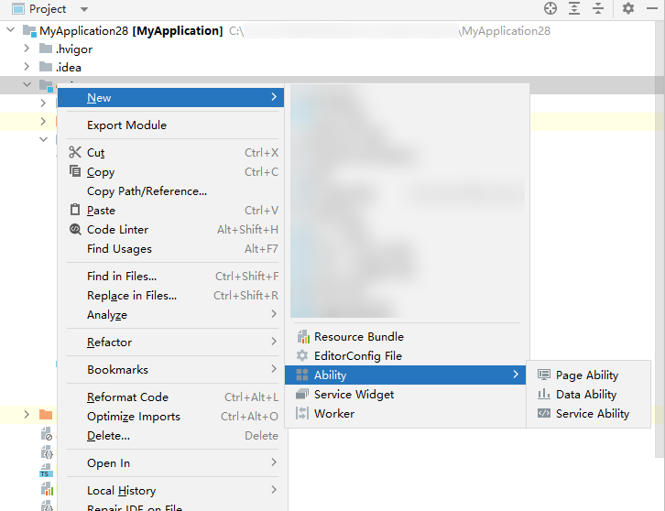This screenshot has width=665, height=511.
Task: Click the TS file icon in tree
Action: pyautogui.click(x=46, y=471)
